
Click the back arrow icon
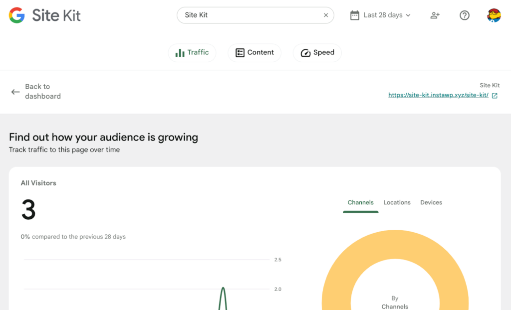click(15, 92)
